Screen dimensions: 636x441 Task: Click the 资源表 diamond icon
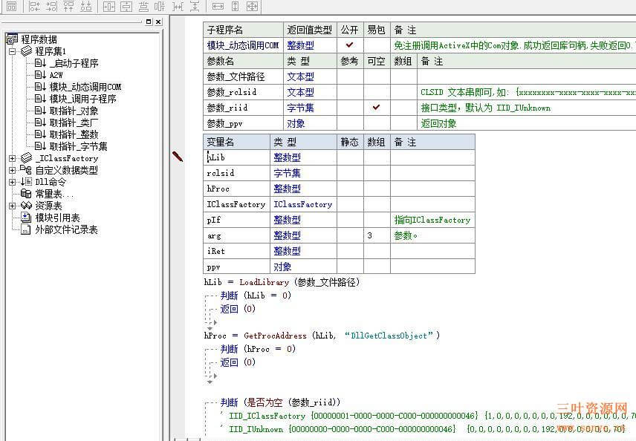pyautogui.click(x=26, y=205)
